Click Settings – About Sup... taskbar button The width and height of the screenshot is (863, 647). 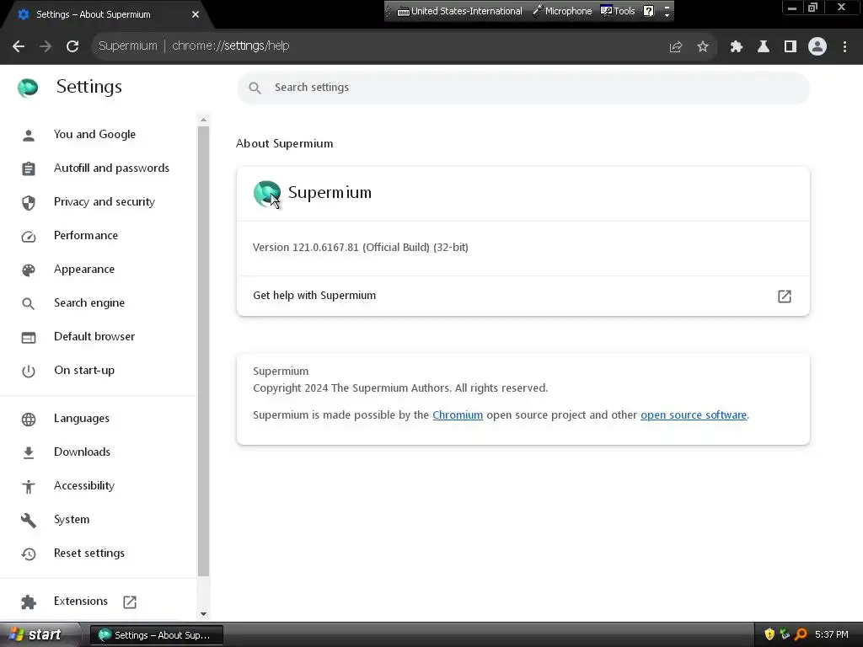[156, 635]
